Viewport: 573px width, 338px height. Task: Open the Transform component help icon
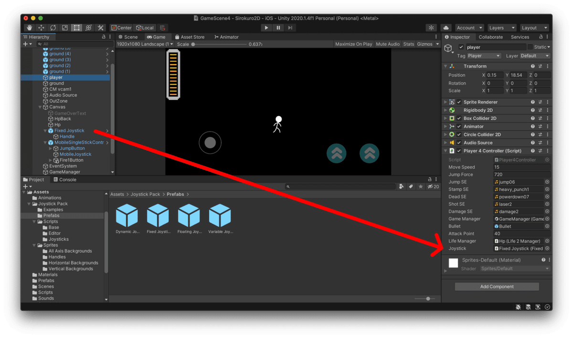(533, 66)
